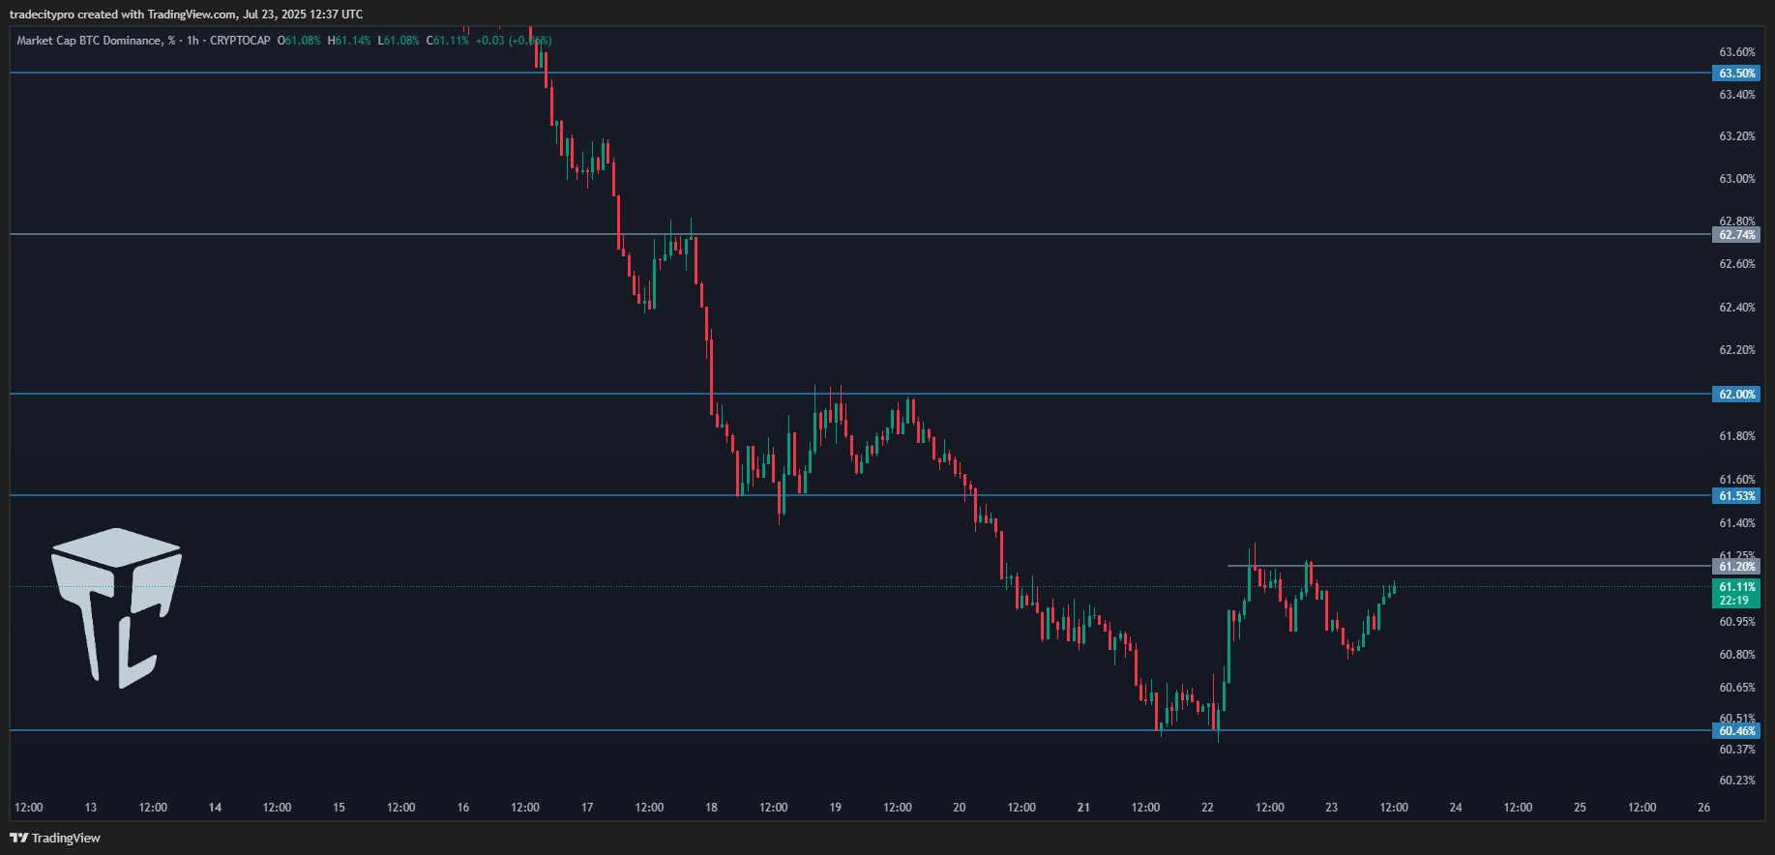
Task: Click date 21 on the time axis
Action: [x=1083, y=808]
